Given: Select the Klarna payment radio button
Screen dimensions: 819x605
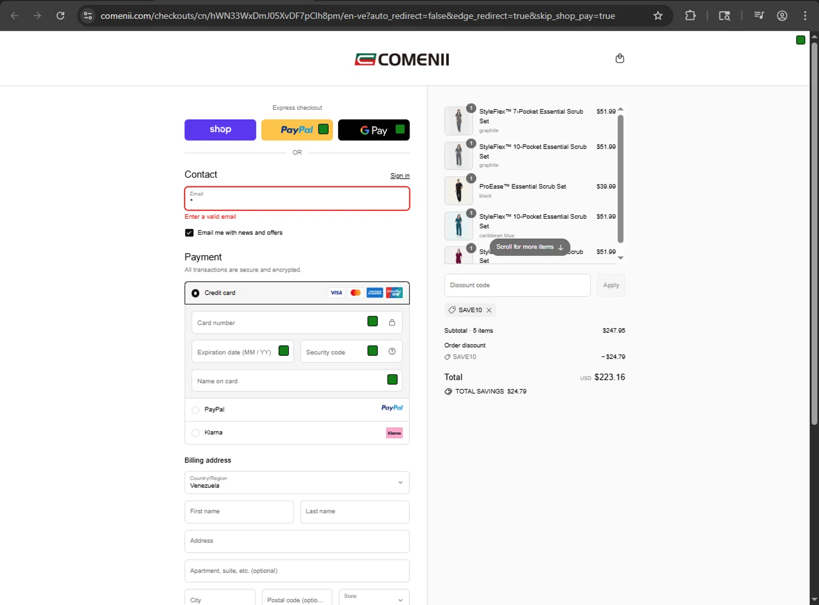Looking at the screenshot, I should (x=195, y=433).
